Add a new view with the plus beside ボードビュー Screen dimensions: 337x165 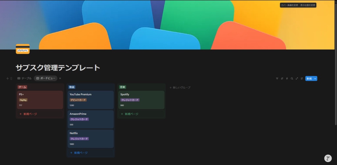[x=60, y=78]
